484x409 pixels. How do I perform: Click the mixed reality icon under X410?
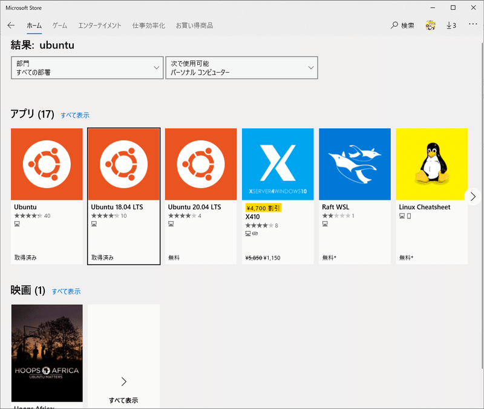(255, 234)
